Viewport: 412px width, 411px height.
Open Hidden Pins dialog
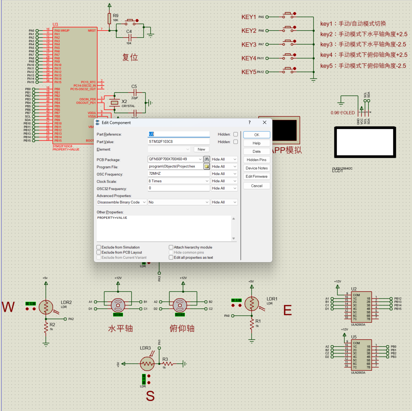257,160
